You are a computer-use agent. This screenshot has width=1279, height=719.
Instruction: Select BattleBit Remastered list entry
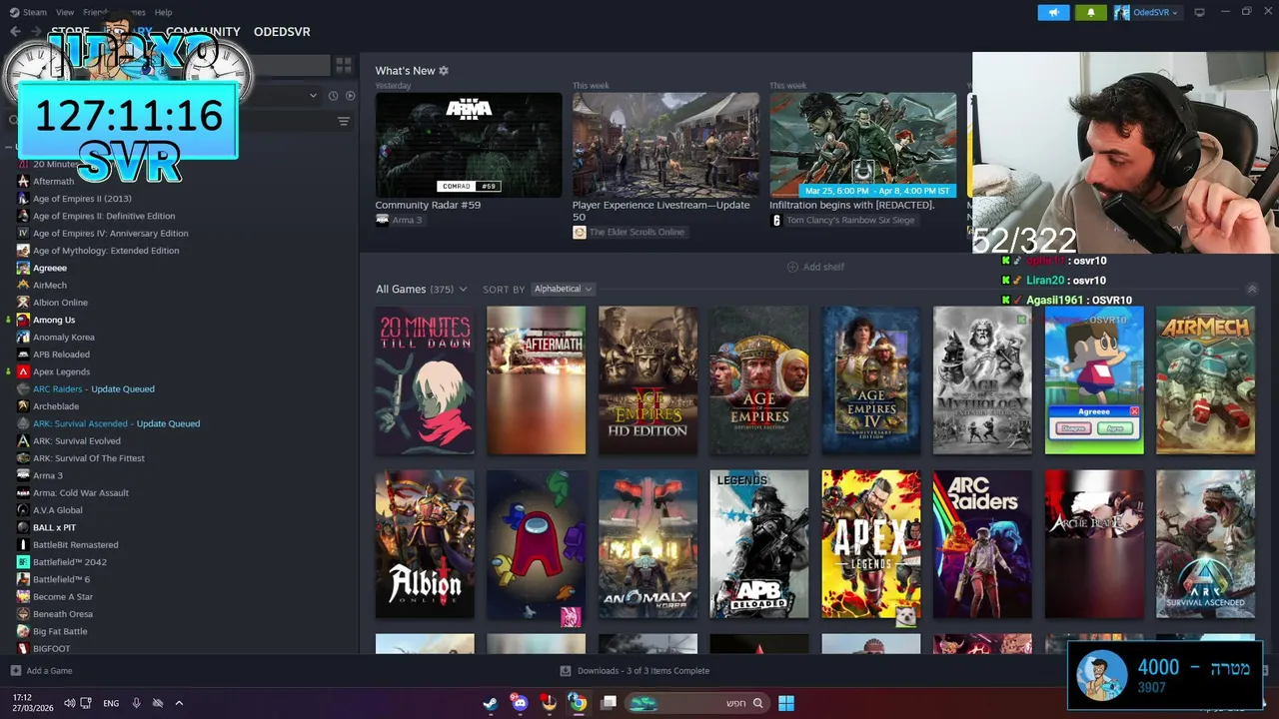click(76, 544)
